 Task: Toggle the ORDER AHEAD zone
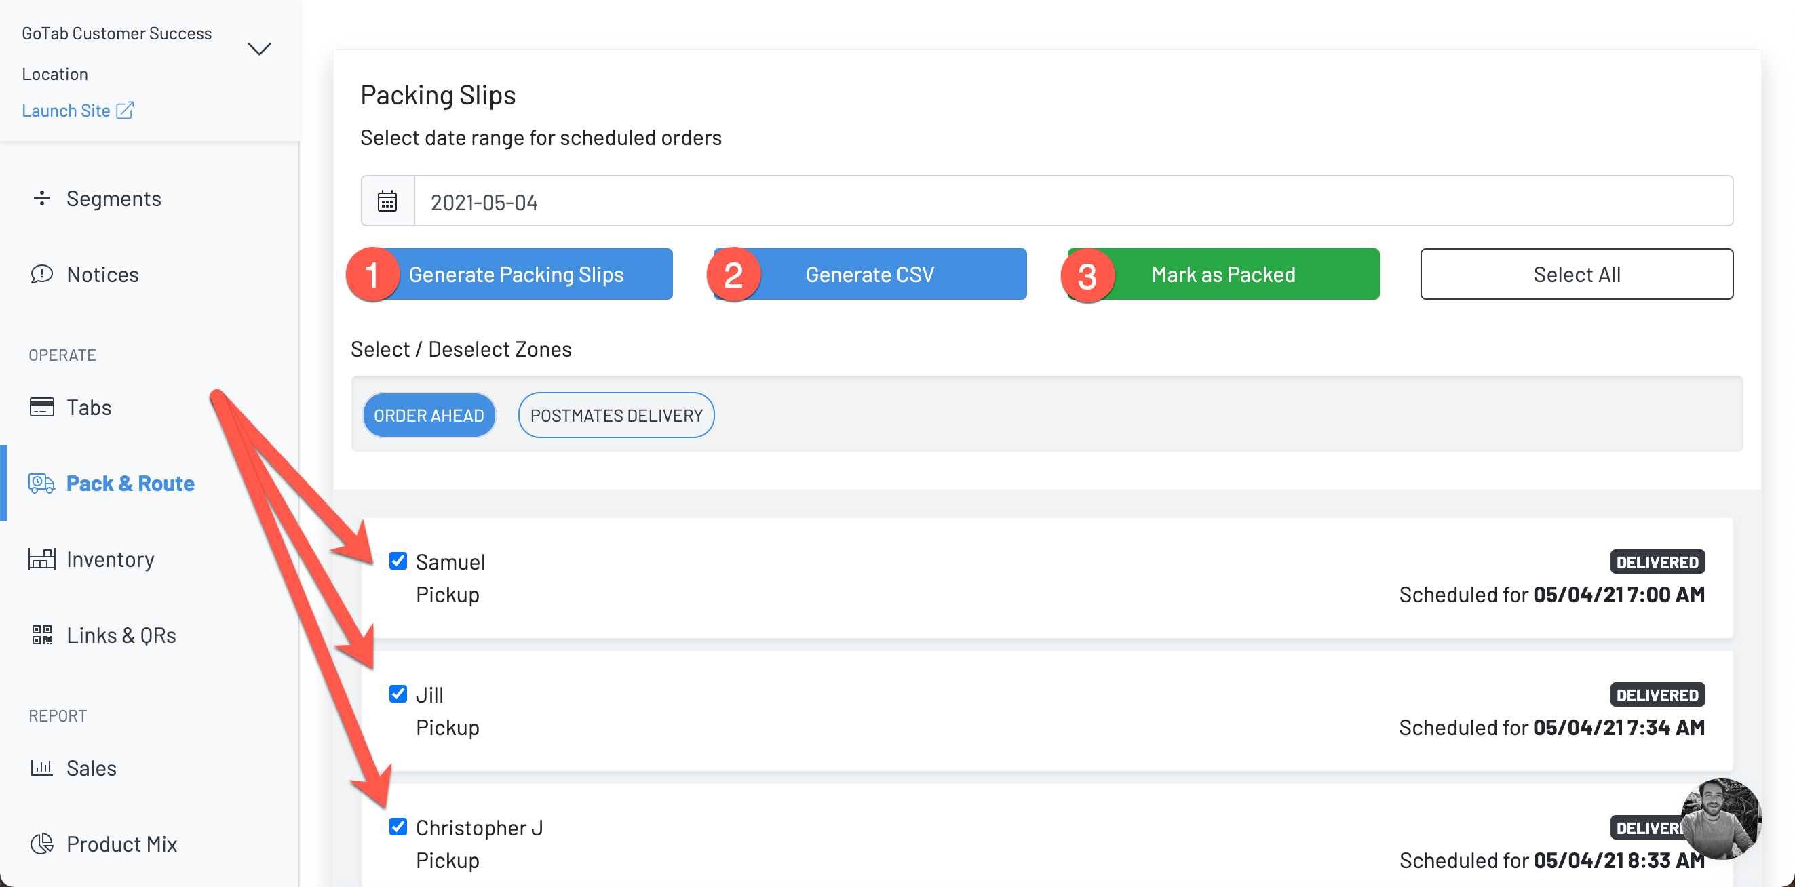pos(429,415)
